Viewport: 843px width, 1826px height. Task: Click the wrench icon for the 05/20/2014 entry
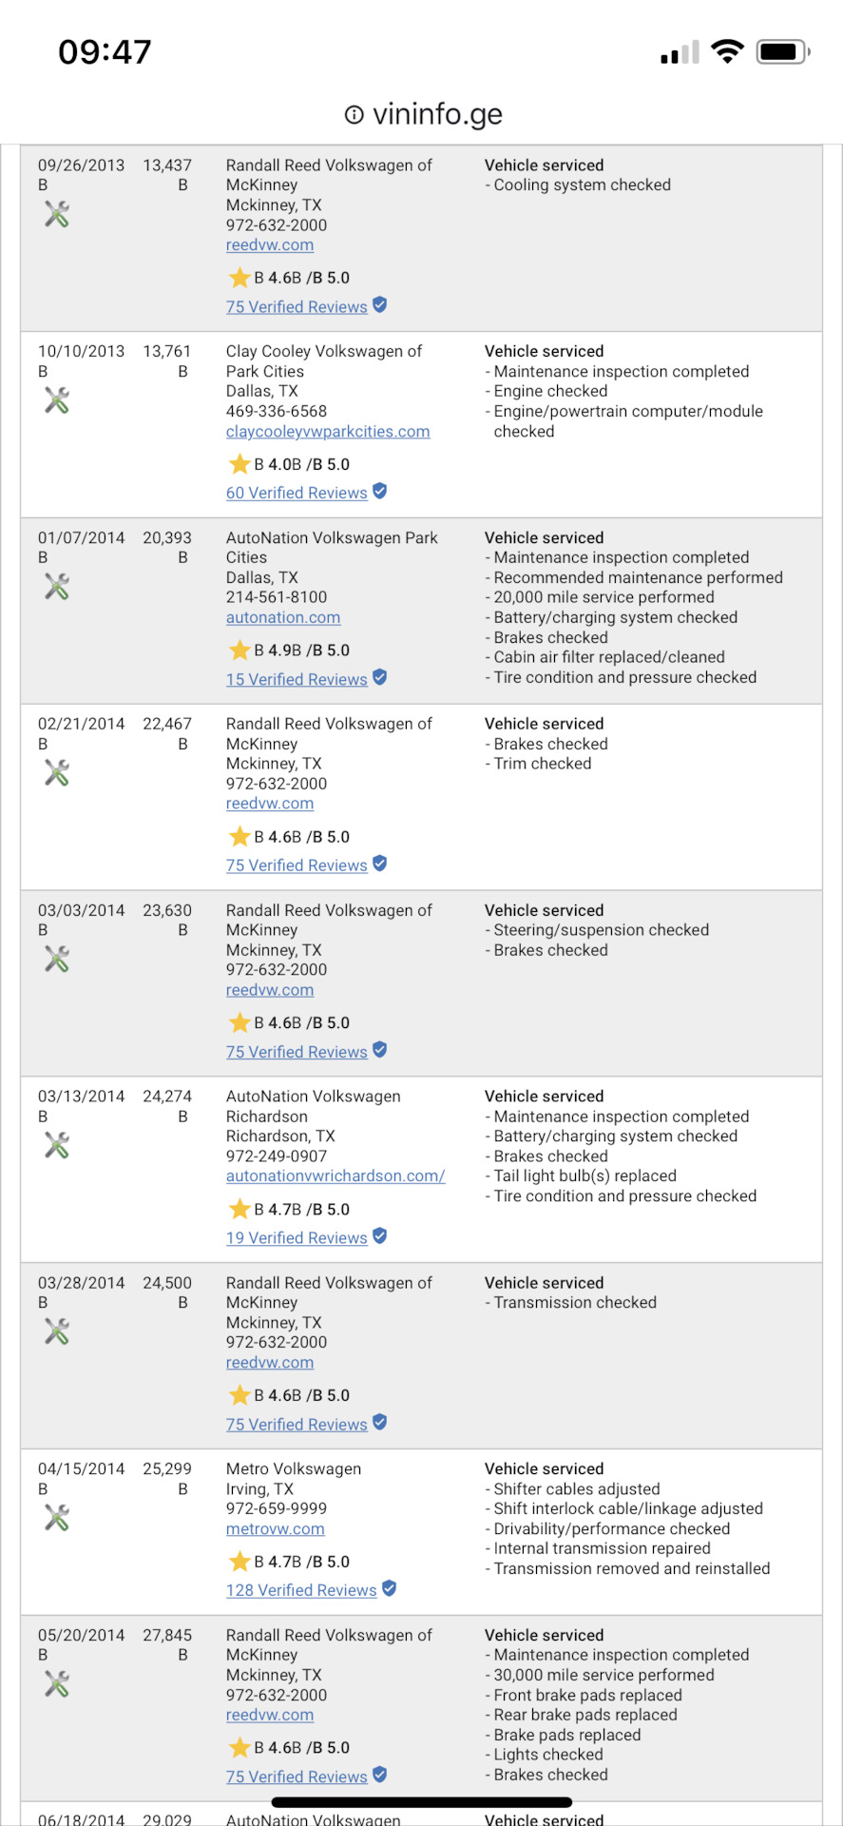pos(57,1684)
